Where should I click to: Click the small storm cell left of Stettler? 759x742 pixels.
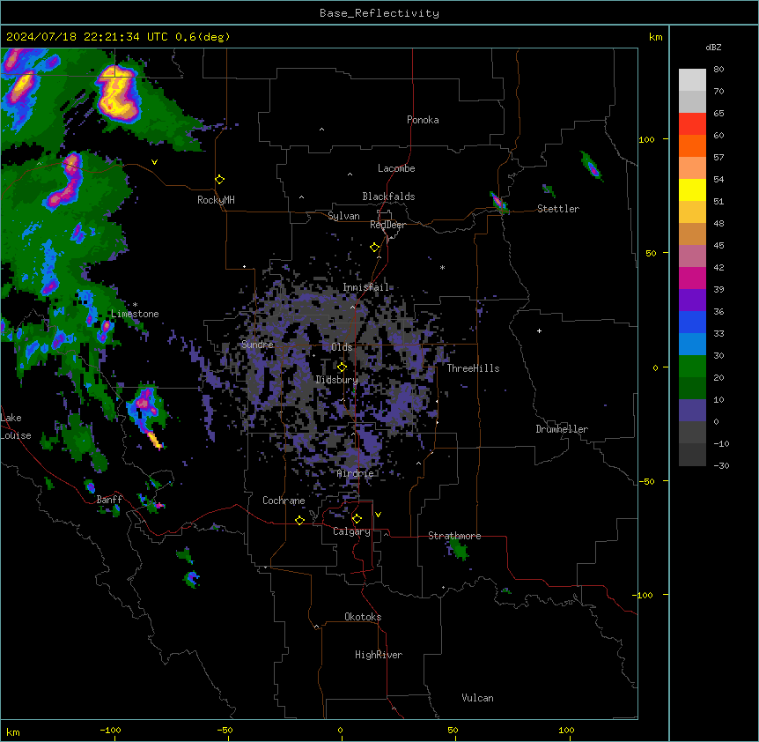498,203
